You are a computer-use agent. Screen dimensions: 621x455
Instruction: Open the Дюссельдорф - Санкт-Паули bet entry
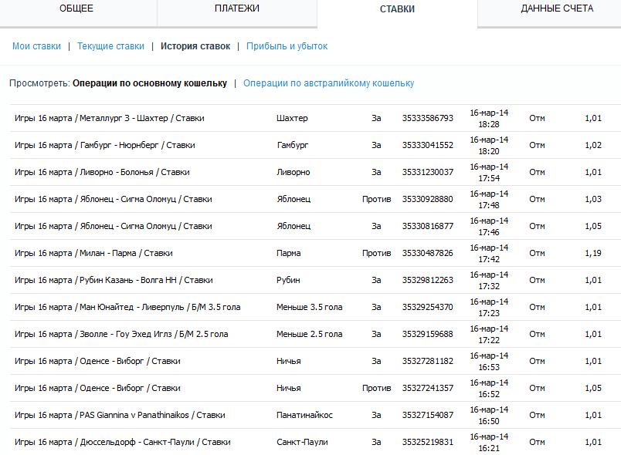pyautogui.click(x=123, y=442)
